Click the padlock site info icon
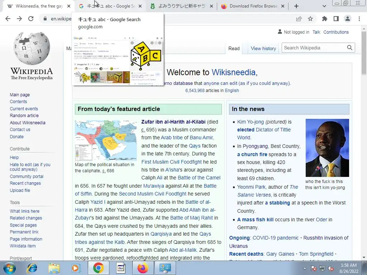Screen dimensions: 367x275 [45, 19]
